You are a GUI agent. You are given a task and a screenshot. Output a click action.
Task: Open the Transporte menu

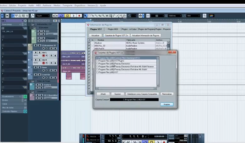[x=67, y=5]
